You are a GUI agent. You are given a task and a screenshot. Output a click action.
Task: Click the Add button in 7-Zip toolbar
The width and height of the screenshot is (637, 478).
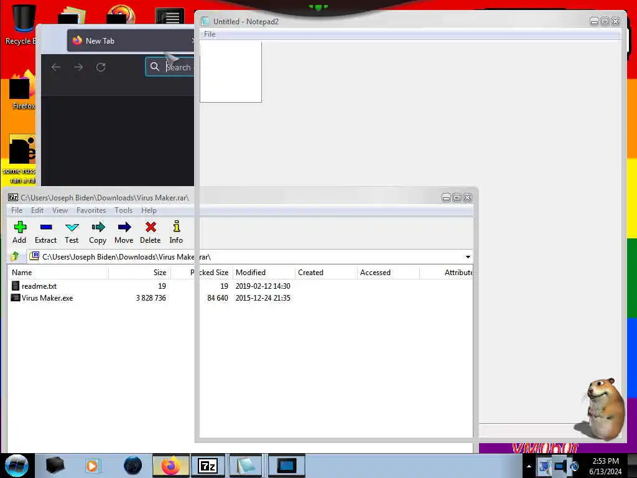(19, 233)
